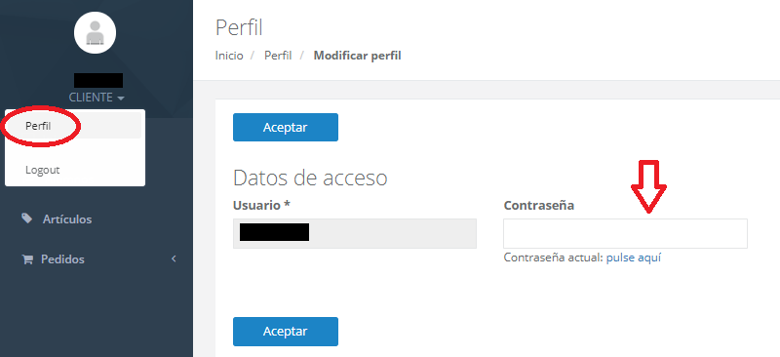Image resolution: width=780 pixels, height=357 pixels.
Task: Click the Artículos tag icon
Action: (27, 218)
